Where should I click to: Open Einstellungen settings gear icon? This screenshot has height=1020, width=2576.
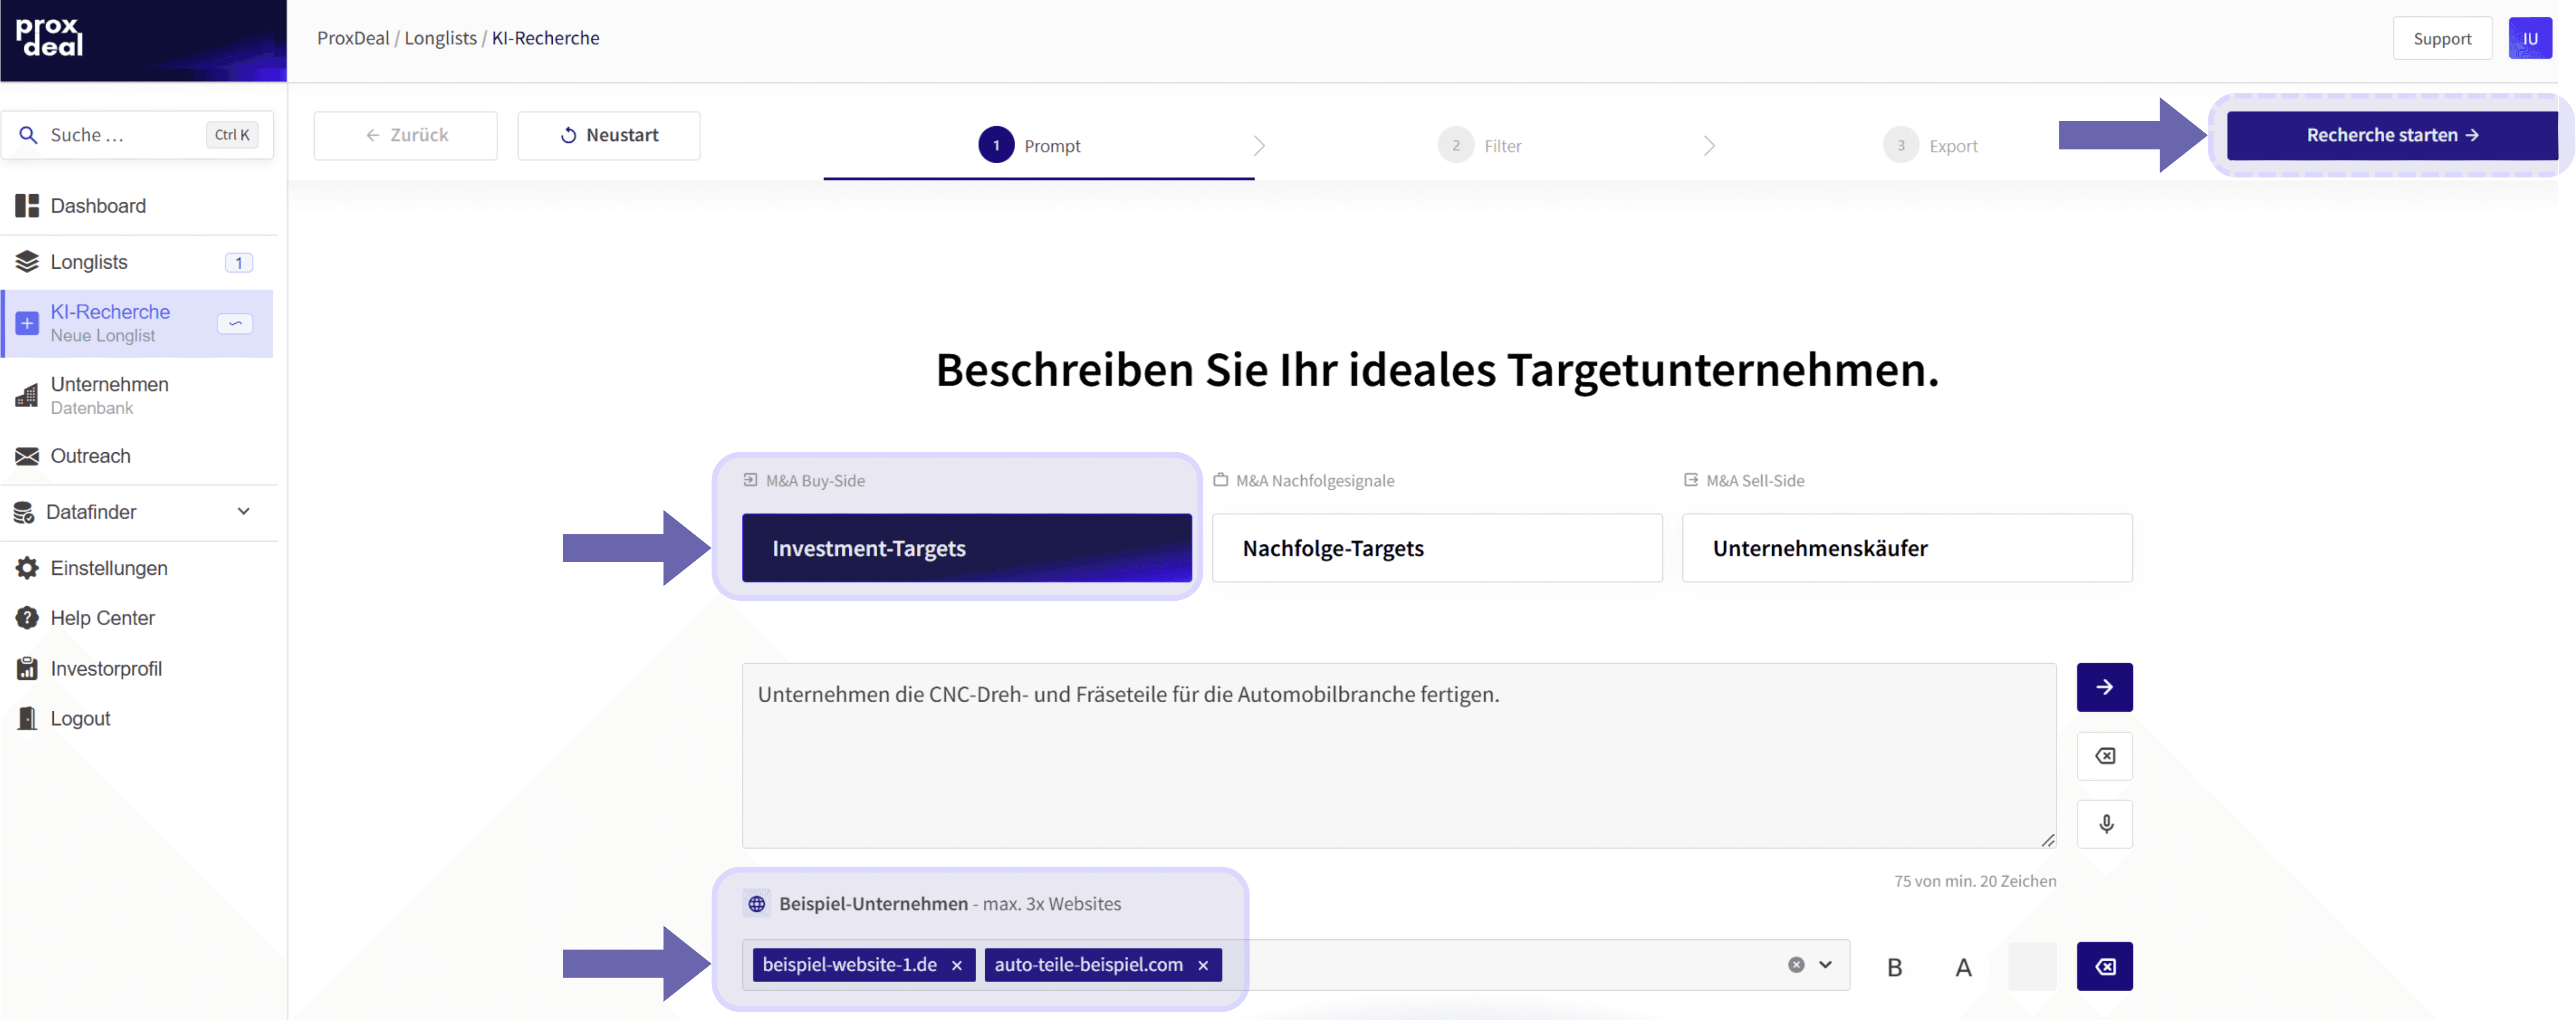tap(27, 568)
